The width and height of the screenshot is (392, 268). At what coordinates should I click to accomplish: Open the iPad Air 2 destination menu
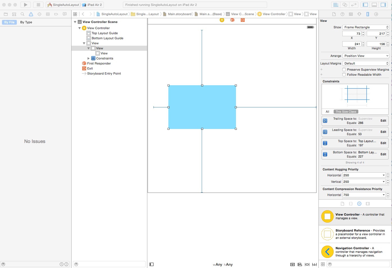pyautogui.click(x=92, y=4)
